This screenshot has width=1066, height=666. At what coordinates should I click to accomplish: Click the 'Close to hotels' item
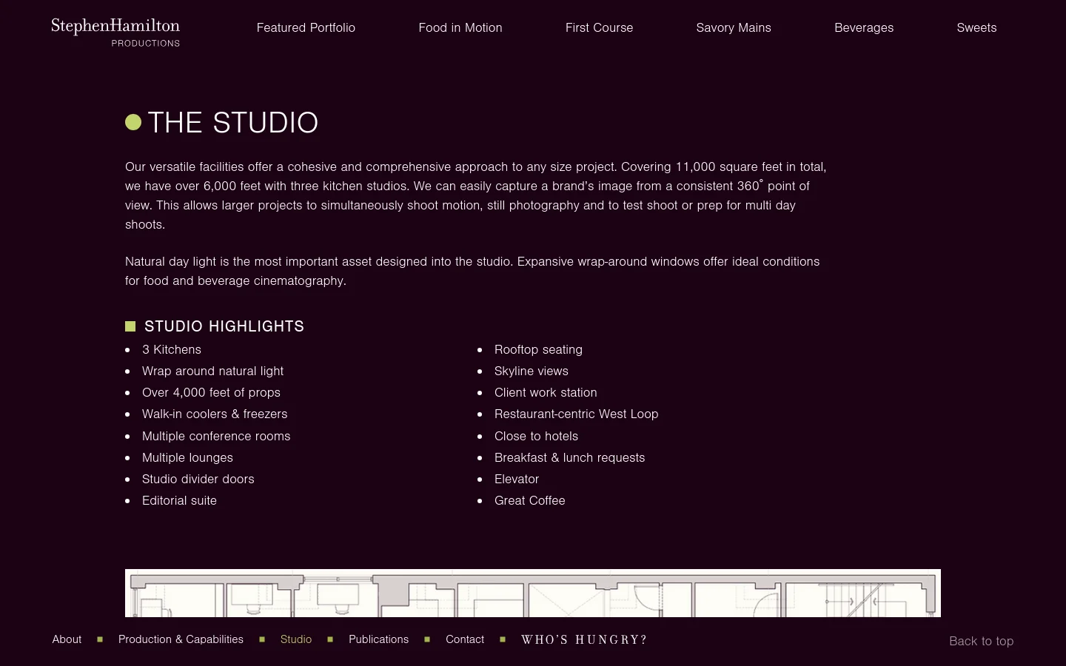pos(536,436)
